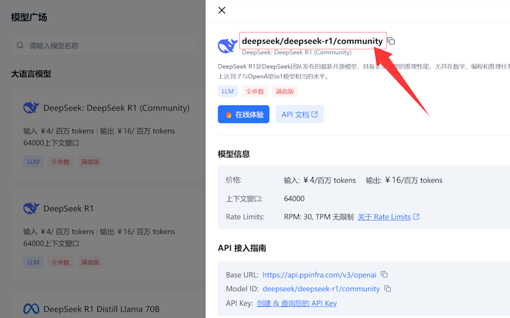Click LLM tag on DeepSeek R1 card
The height and width of the screenshot is (318, 510).
tap(33, 262)
